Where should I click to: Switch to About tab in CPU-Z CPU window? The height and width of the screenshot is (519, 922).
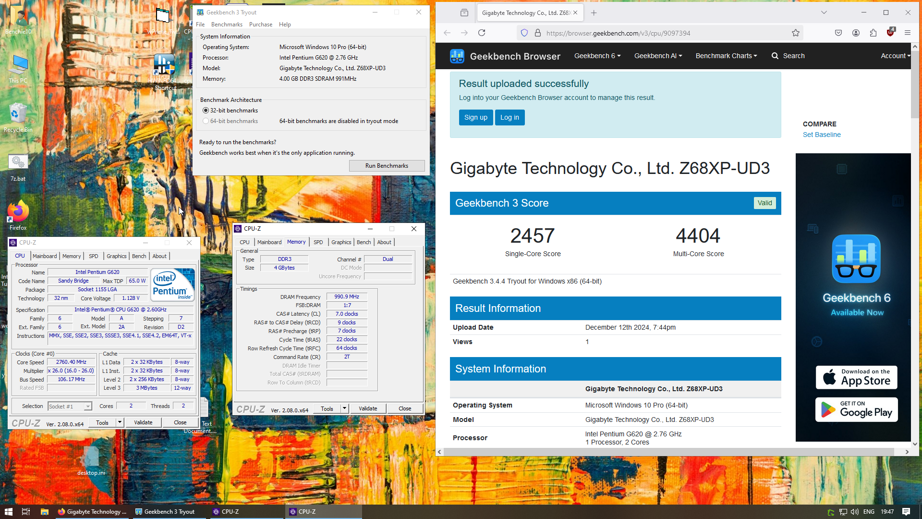(x=159, y=256)
